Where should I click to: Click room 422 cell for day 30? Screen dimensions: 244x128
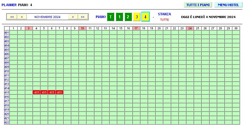(x=236, y=123)
